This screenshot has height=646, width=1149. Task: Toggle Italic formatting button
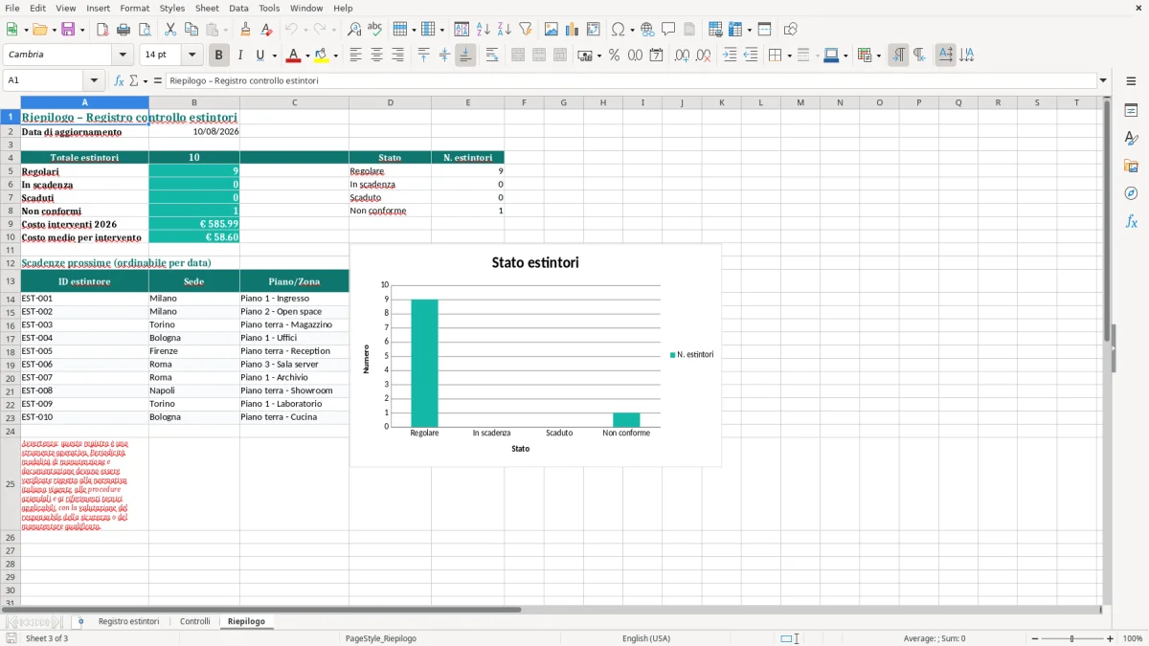(239, 56)
